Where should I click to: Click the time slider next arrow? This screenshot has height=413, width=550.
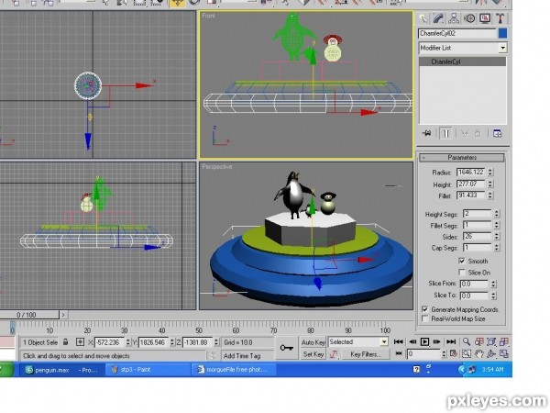[63, 315]
